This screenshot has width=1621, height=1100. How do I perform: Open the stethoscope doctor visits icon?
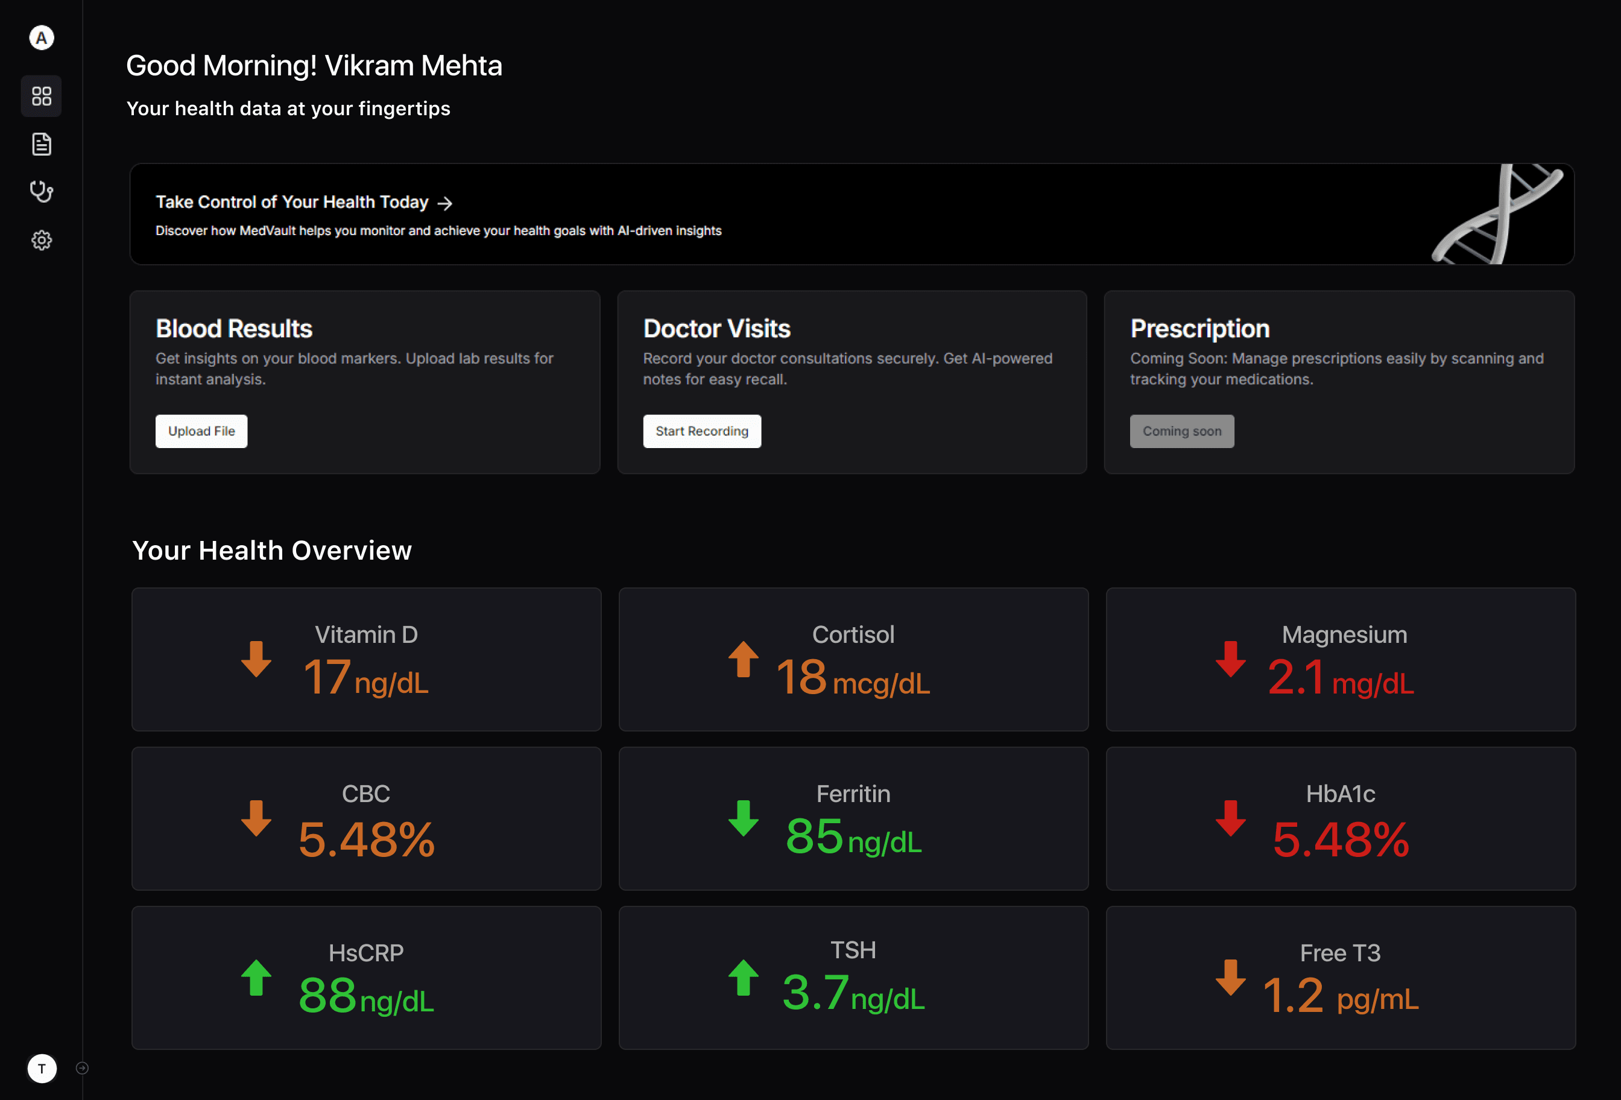point(42,192)
